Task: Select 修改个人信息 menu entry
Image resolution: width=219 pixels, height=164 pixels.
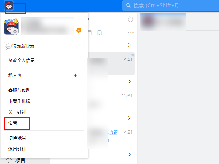Action: tap(22, 60)
